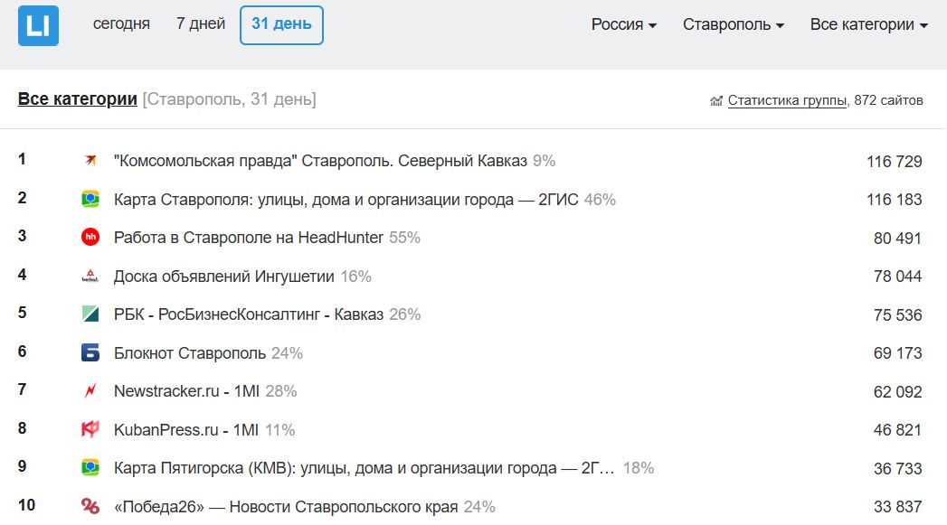Switch to the сегодня period tab

[121, 24]
